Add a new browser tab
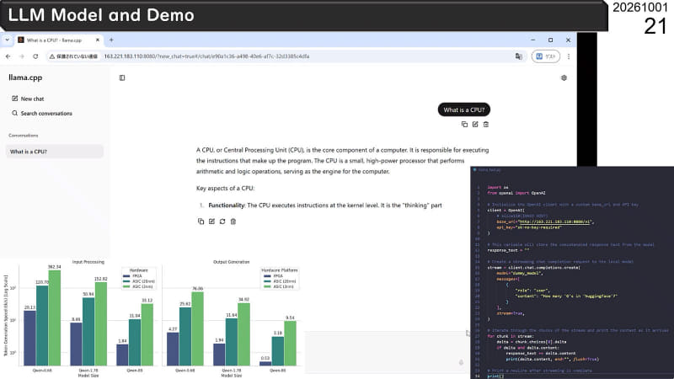 click(x=111, y=40)
